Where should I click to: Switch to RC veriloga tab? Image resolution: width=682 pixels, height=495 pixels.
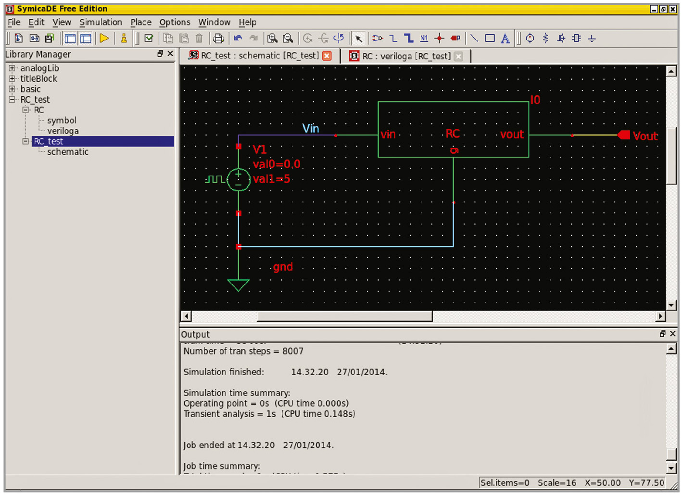click(406, 56)
